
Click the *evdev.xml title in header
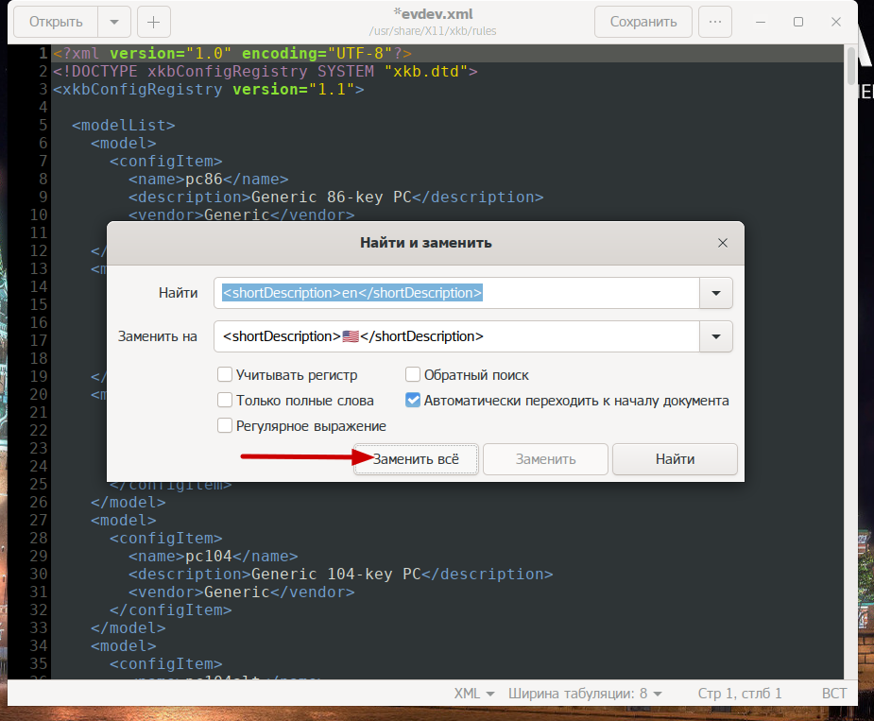(x=433, y=14)
